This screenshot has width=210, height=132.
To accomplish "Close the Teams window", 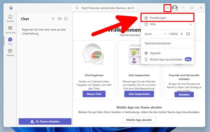I will (201, 8).
